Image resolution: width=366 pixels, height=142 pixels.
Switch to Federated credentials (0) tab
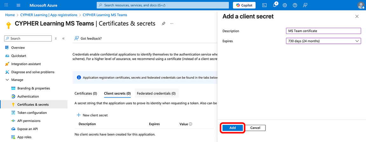(156, 93)
